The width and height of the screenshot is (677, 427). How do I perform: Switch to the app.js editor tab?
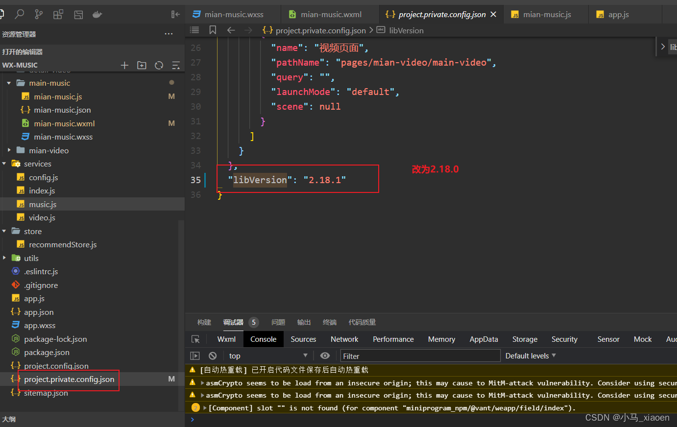[618, 14]
